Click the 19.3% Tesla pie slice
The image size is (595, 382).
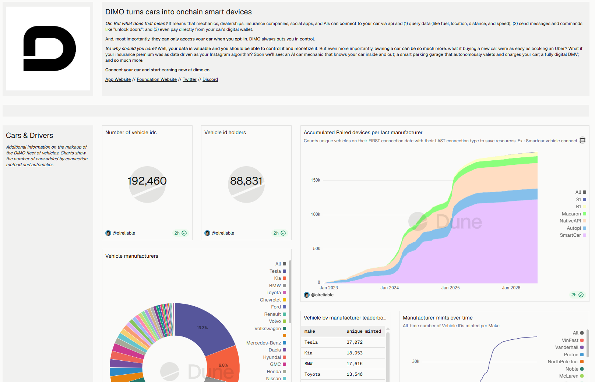202,328
